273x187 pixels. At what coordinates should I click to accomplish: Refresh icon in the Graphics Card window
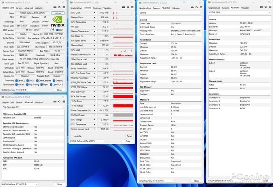click(59, 7)
